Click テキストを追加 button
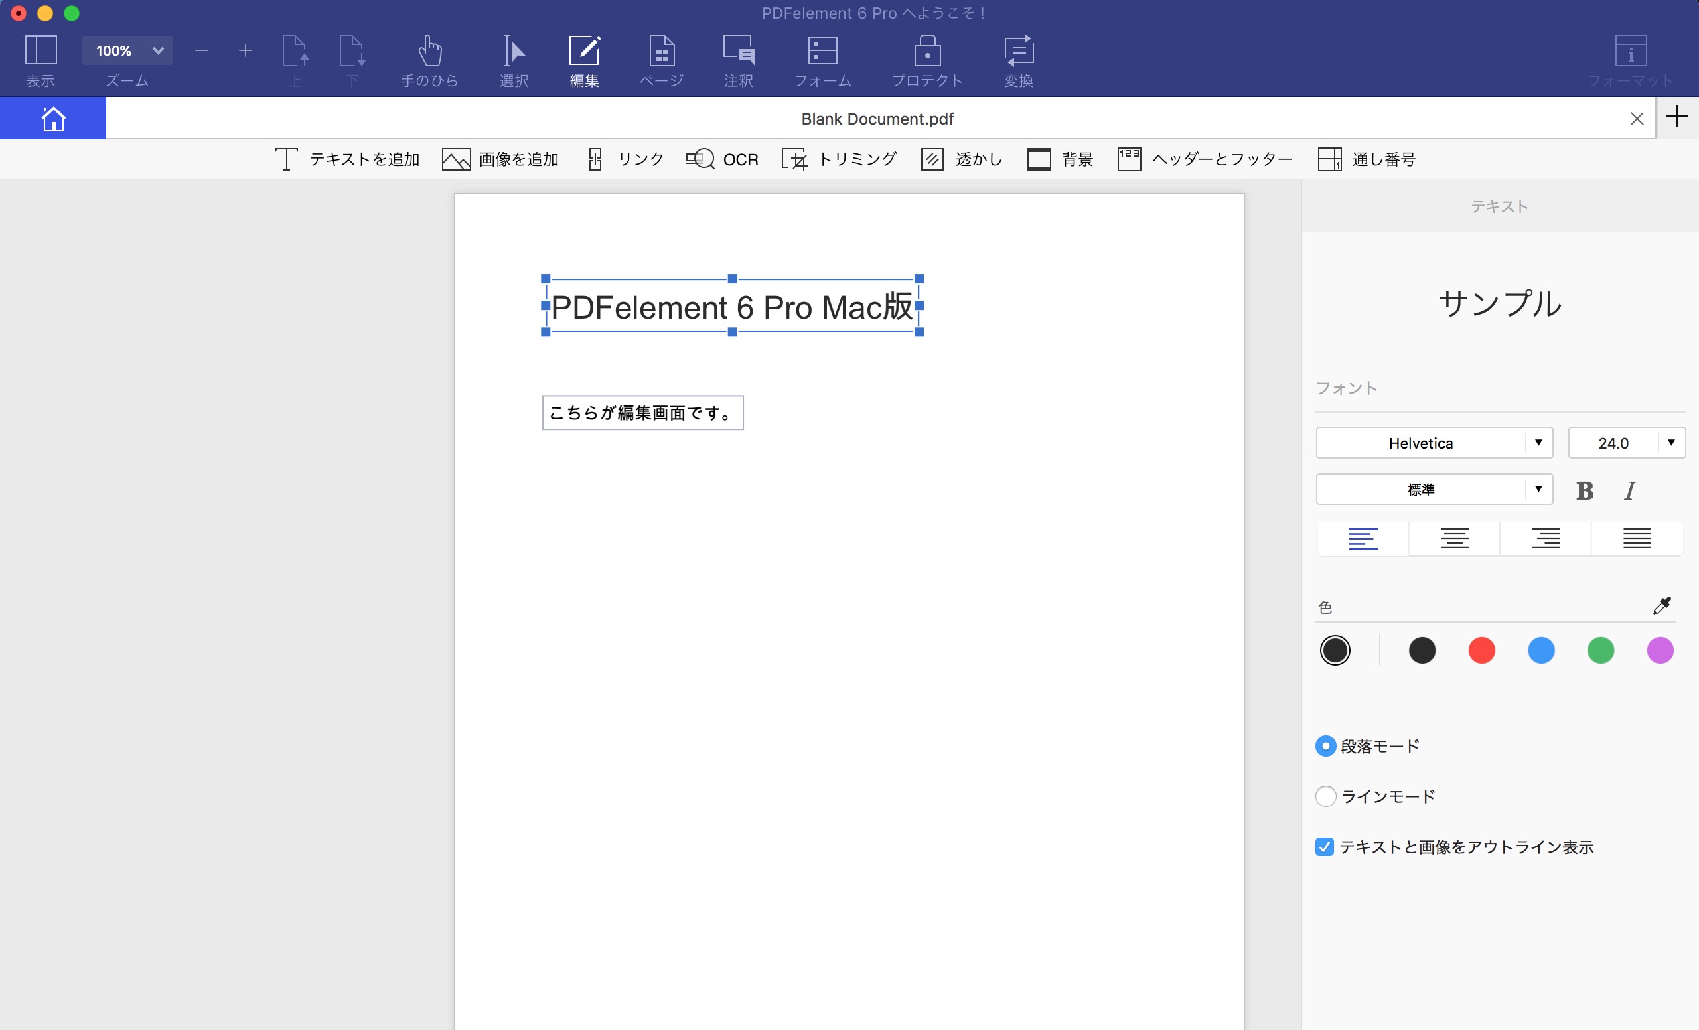The image size is (1699, 1030). pos(344,159)
